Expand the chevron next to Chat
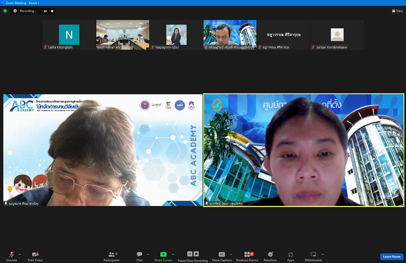406x263 pixels. 148,255
